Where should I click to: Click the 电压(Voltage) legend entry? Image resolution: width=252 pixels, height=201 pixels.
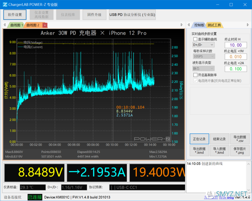[30, 42]
